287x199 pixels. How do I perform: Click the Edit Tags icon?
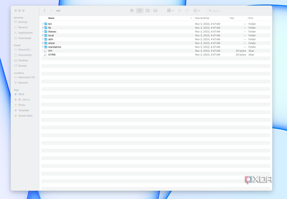point(187,11)
